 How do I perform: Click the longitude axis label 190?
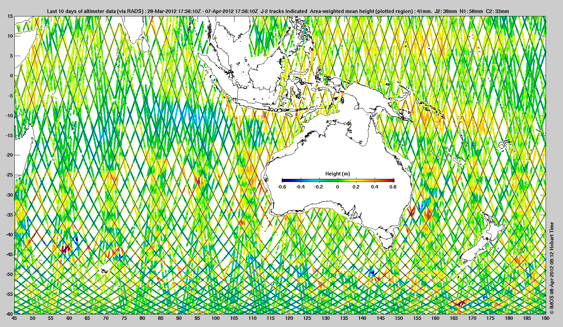[x=546, y=318]
